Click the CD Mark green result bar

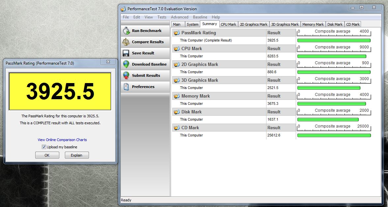tap(334, 135)
